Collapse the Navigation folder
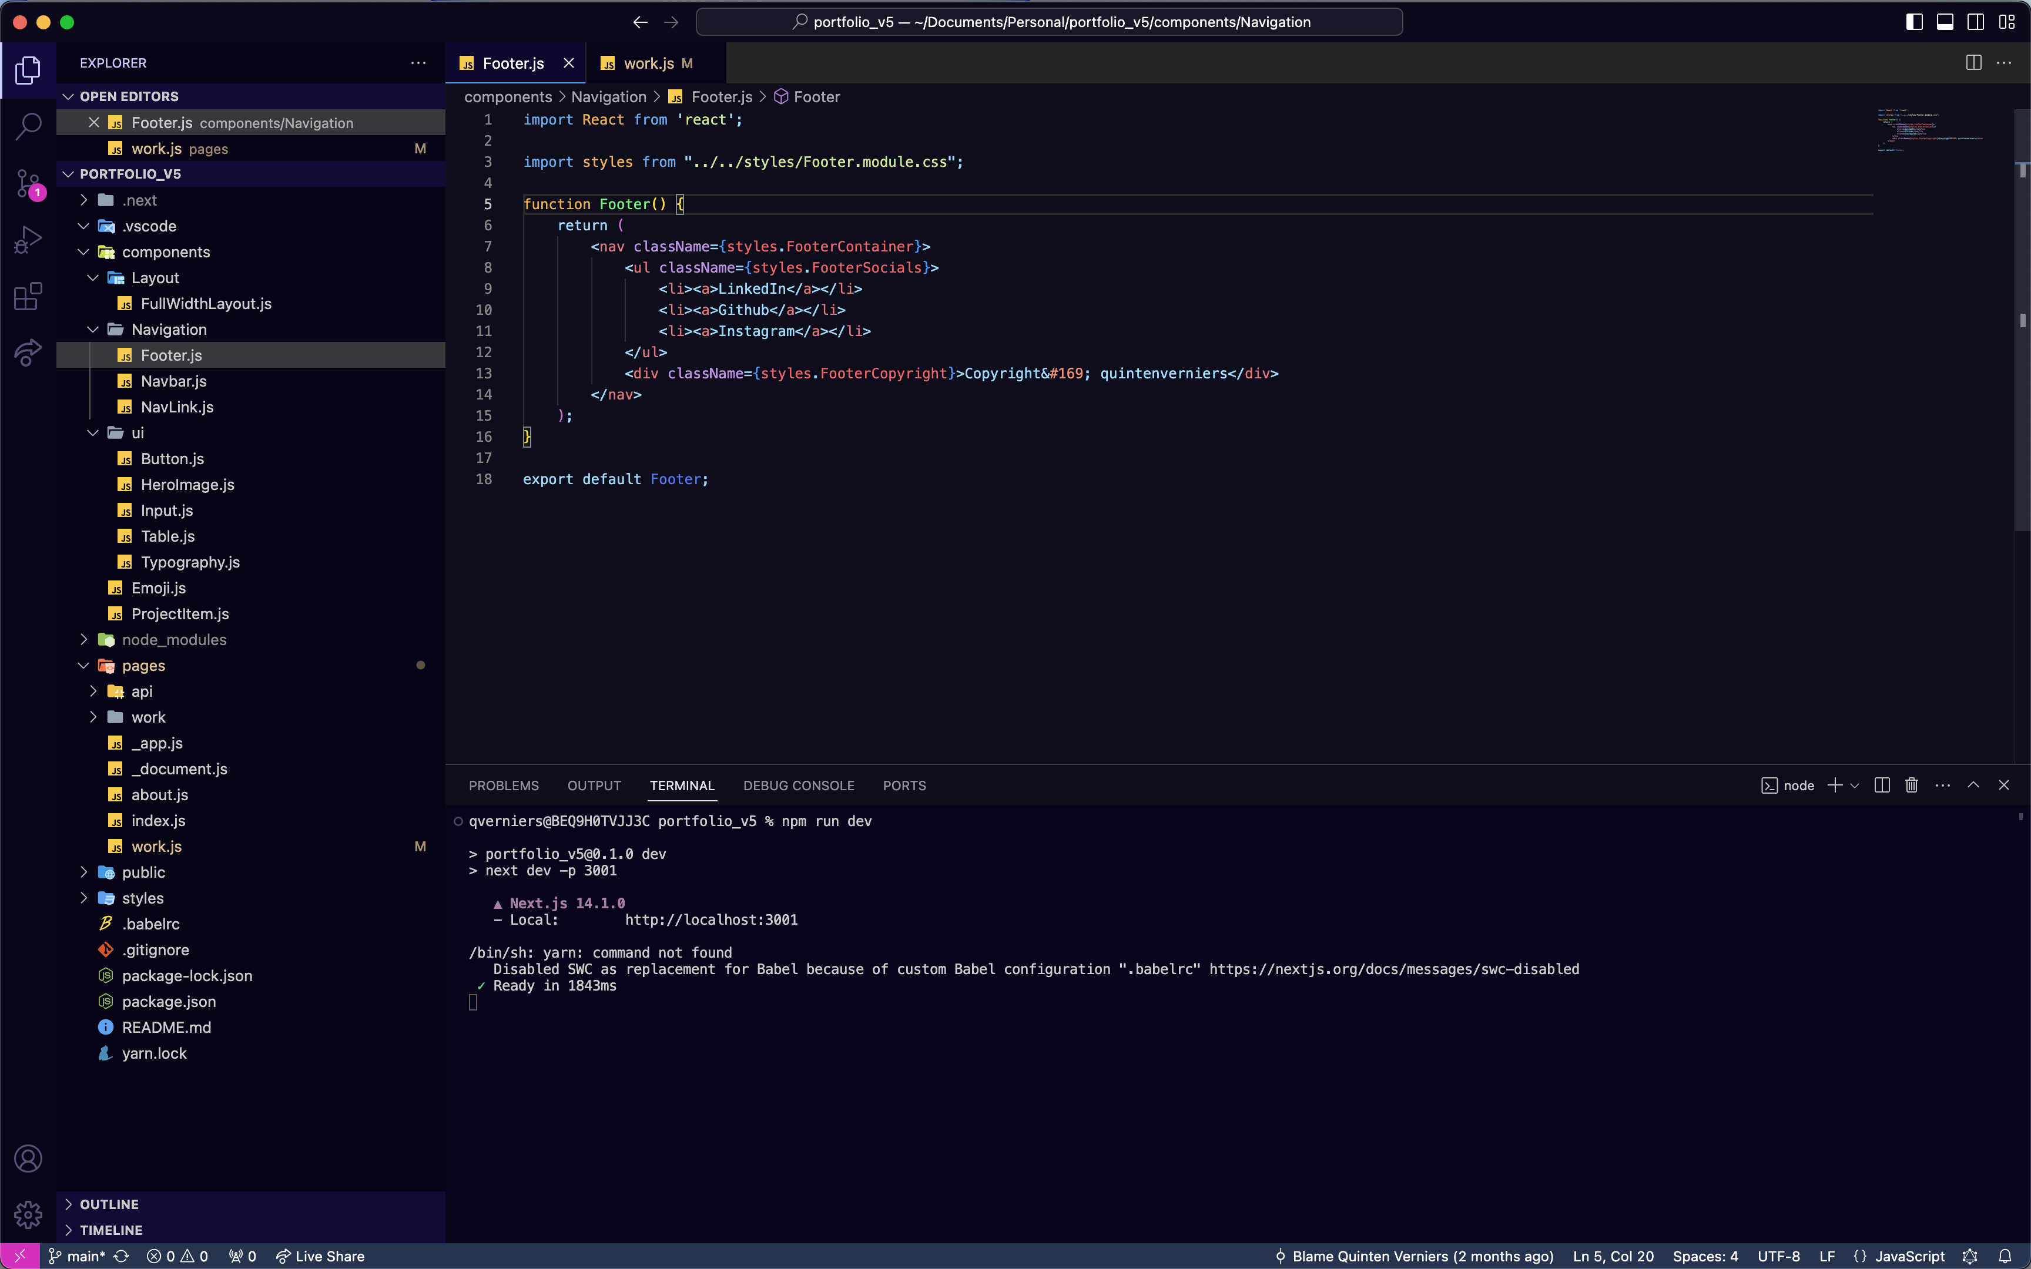This screenshot has width=2031, height=1269. 251,329
